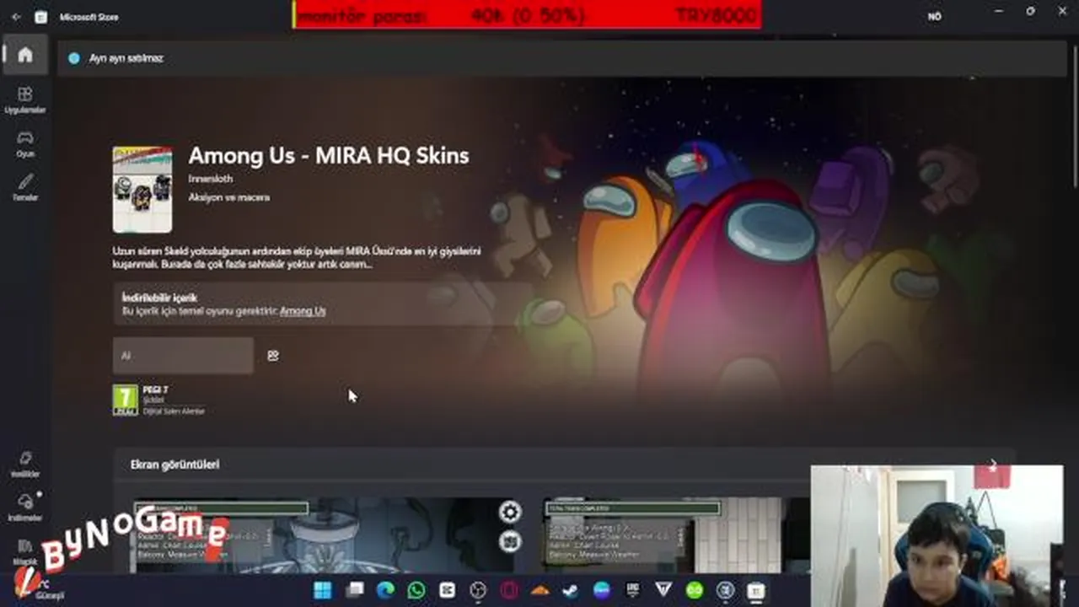Open Uygulamalar (Apps) section in sidebar
Screen dimensions: 1079x607
[25, 99]
